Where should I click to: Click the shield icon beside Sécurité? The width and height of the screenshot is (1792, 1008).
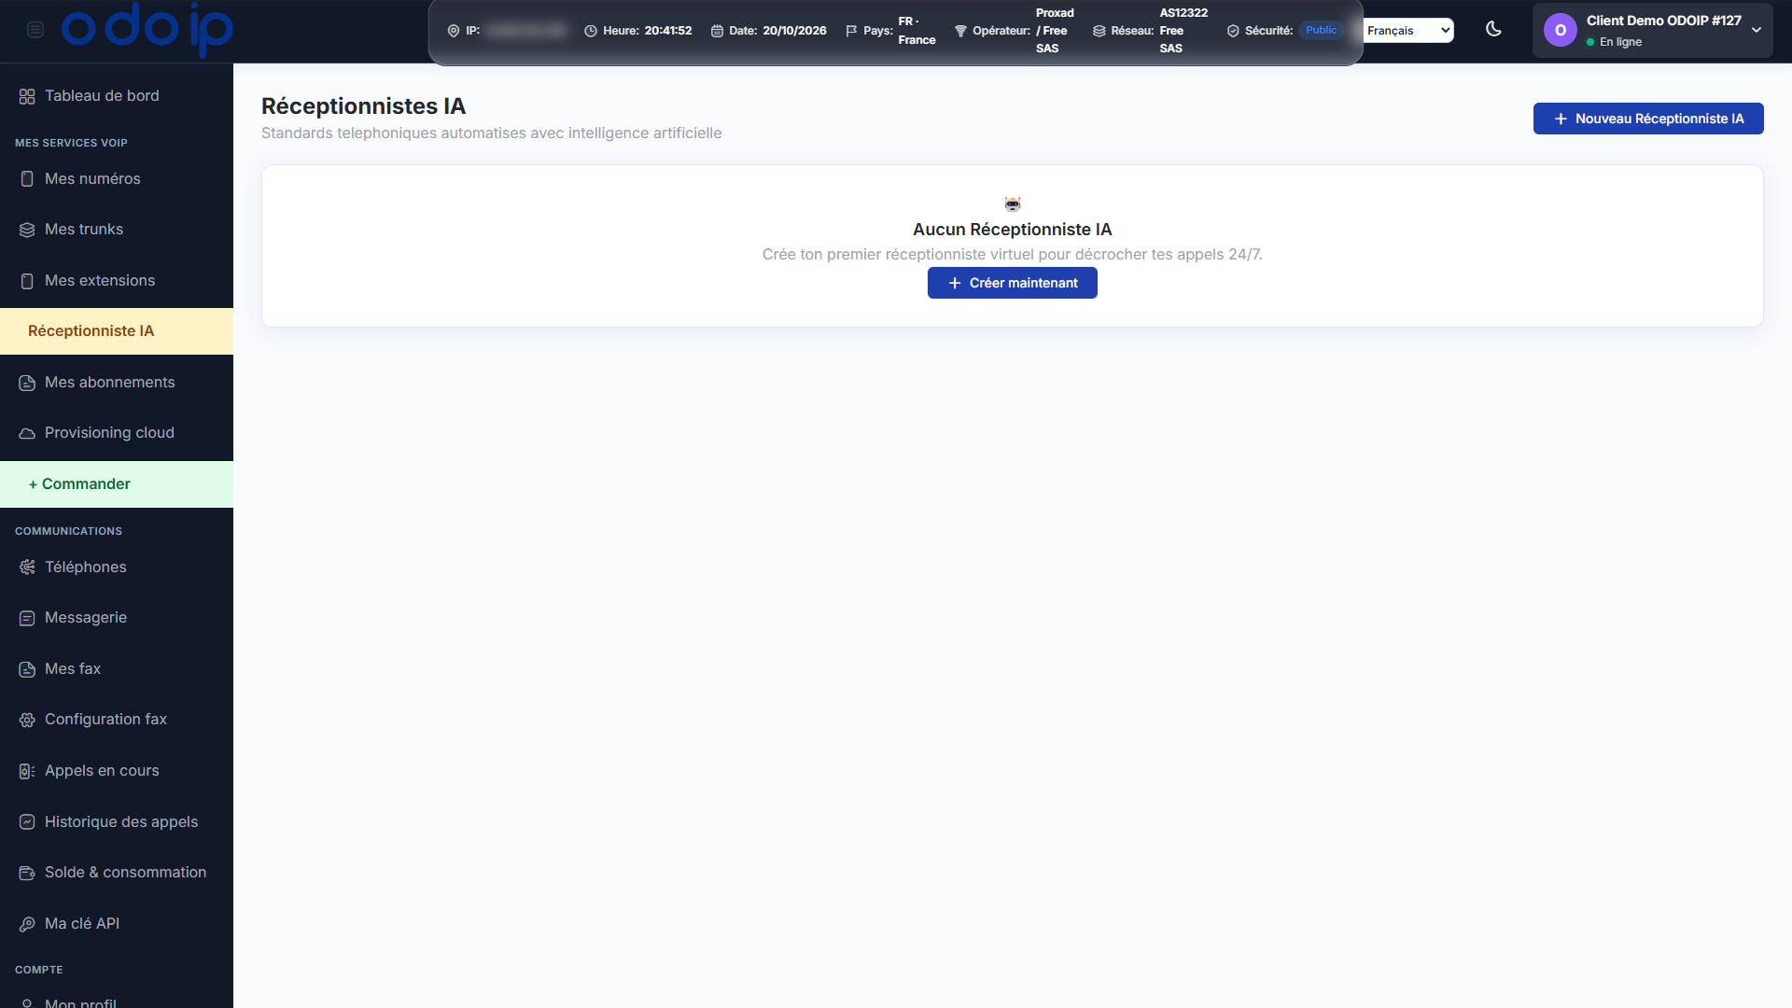point(1233,31)
